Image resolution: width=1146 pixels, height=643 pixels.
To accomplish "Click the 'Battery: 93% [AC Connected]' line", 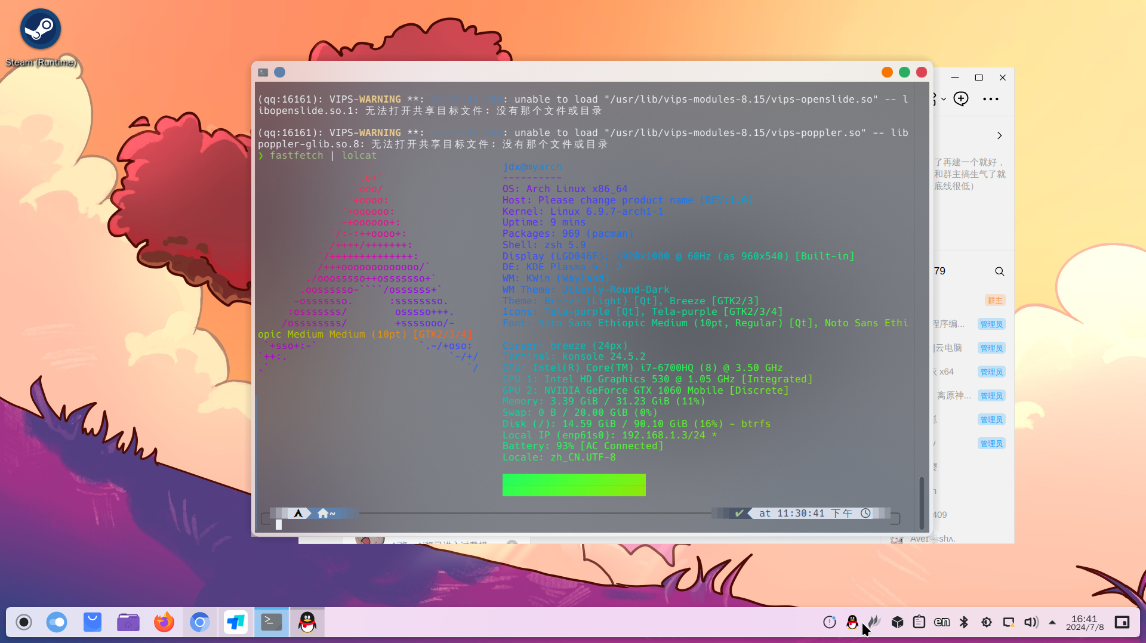I will point(583,446).
